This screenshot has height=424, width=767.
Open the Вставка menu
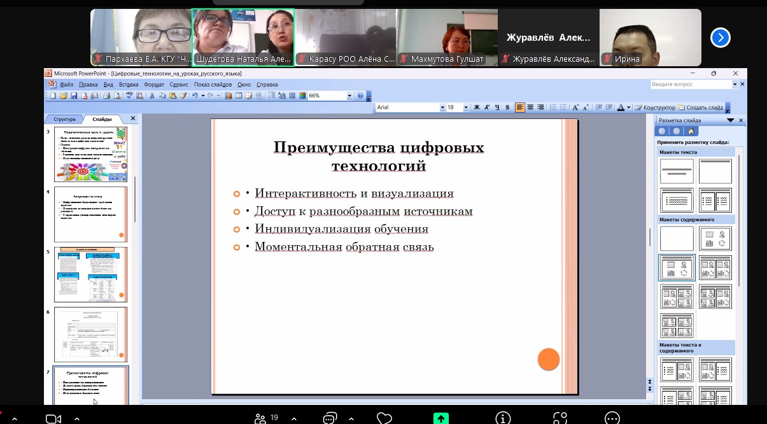point(129,84)
